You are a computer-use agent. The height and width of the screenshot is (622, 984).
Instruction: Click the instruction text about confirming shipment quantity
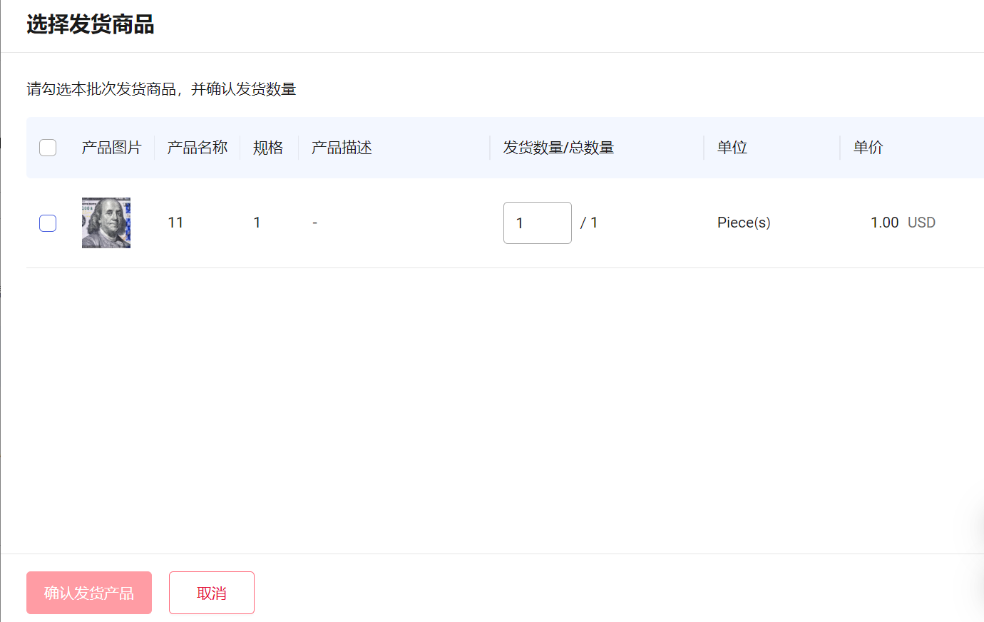pos(162,89)
